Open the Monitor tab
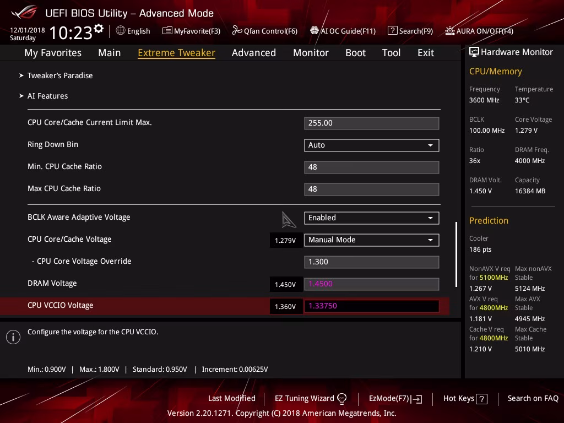This screenshot has height=423, width=564. (311, 53)
